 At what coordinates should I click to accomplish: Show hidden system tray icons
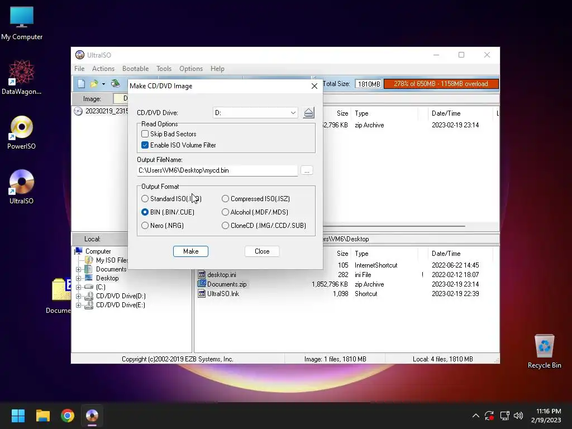point(476,416)
